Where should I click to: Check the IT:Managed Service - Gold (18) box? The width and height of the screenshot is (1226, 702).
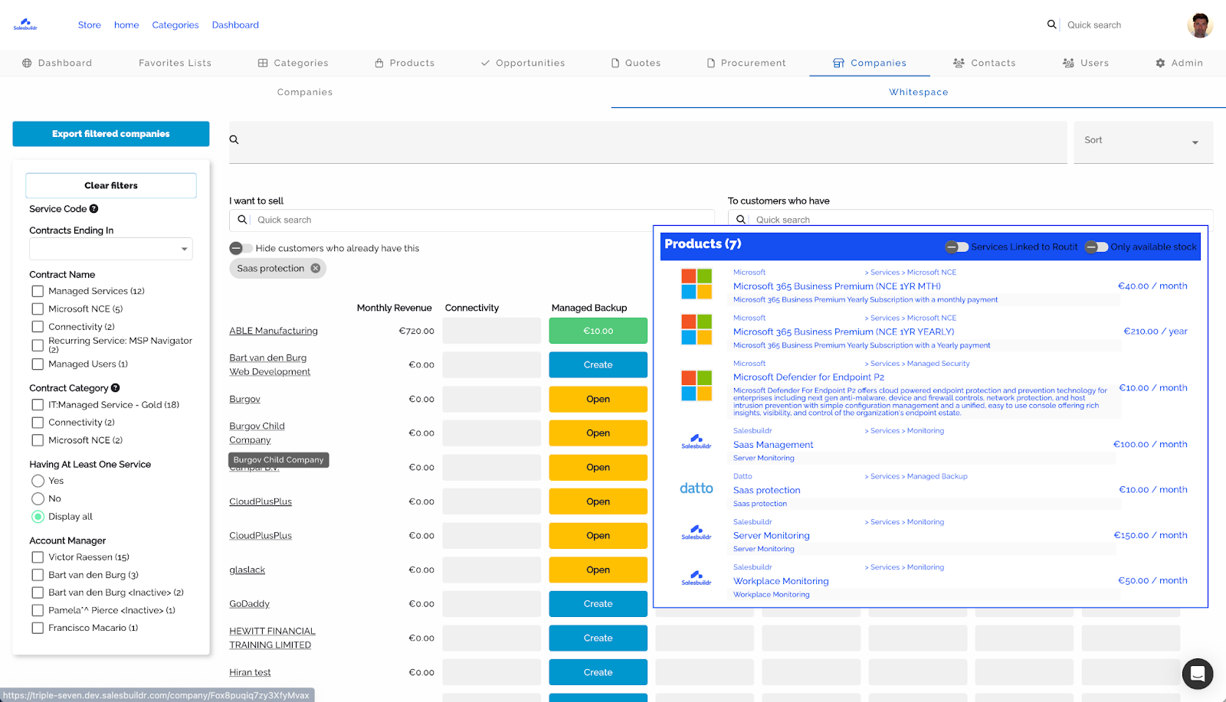(38, 404)
